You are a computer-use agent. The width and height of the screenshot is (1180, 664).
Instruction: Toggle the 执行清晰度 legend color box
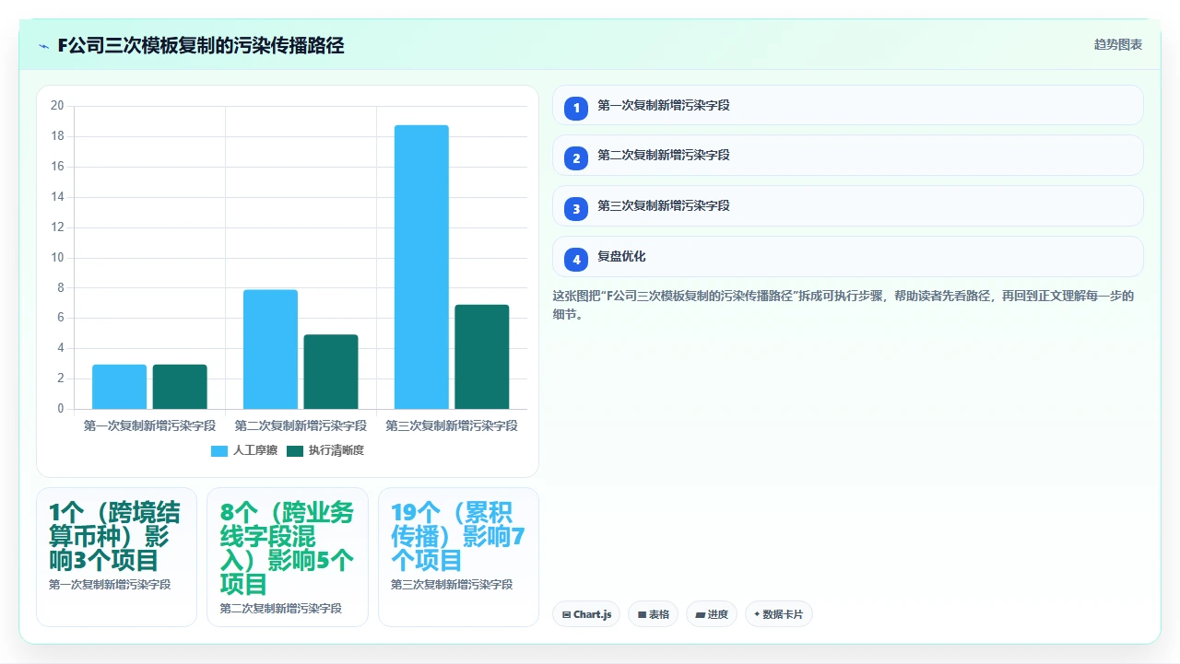(295, 450)
